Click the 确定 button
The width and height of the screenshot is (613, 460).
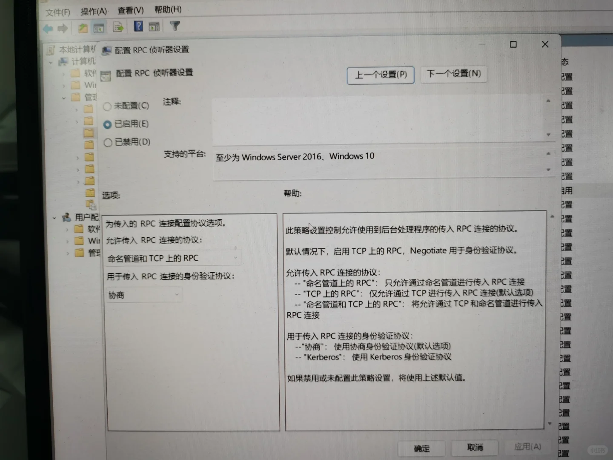click(x=421, y=448)
